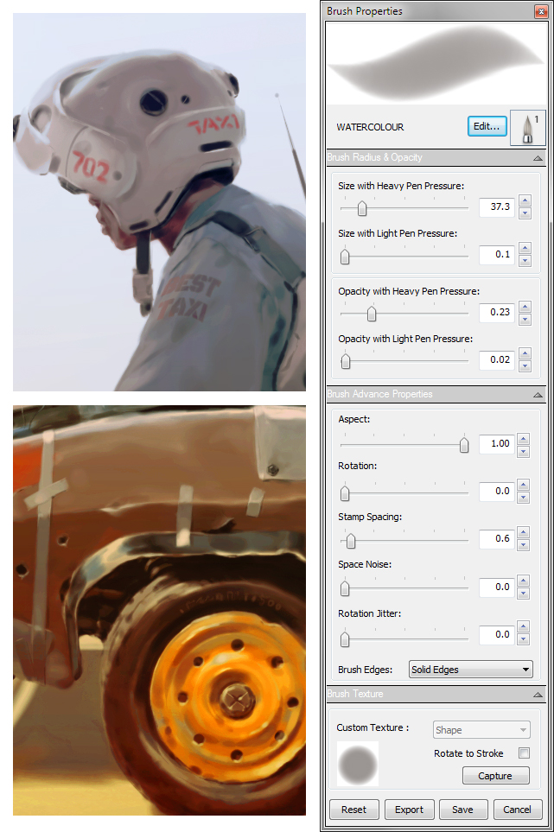Click the Opacity with Light Pen Pressure slider handle
This screenshot has width=554, height=832.
tap(346, 361)
